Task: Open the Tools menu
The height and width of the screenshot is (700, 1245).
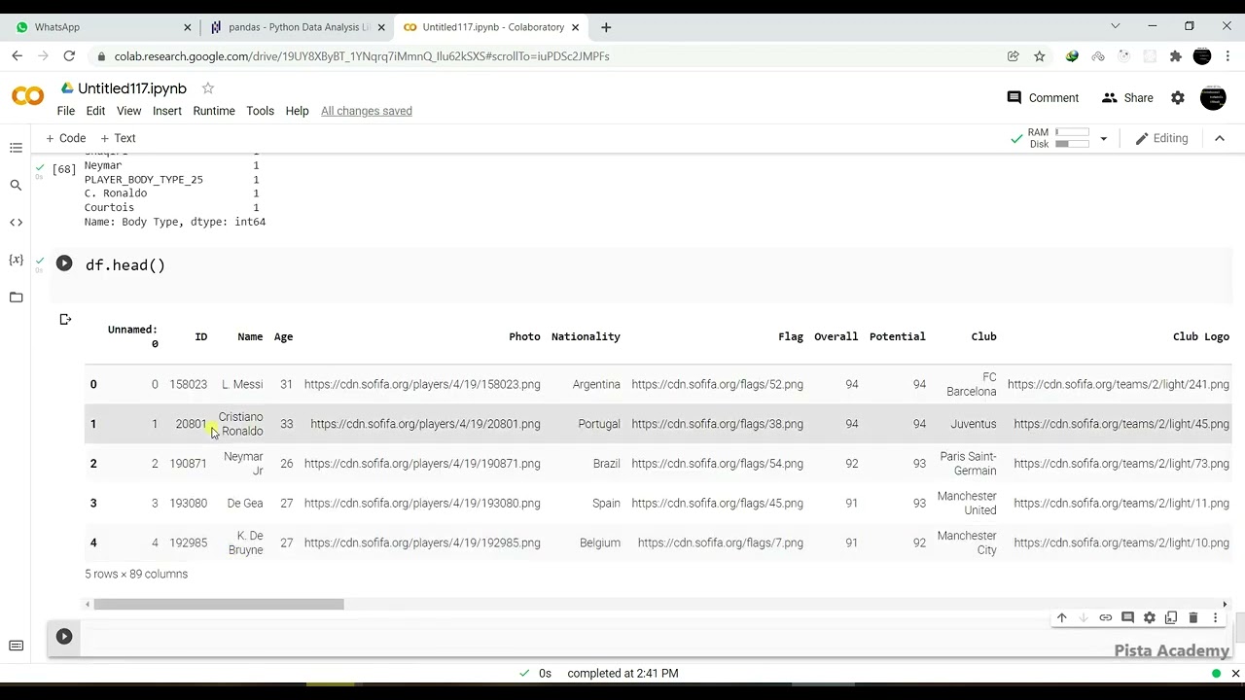Action: pyautogui.click(x=260, y=111)
